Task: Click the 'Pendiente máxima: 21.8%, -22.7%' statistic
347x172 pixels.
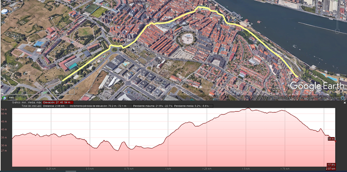Action: click(153, 106)
